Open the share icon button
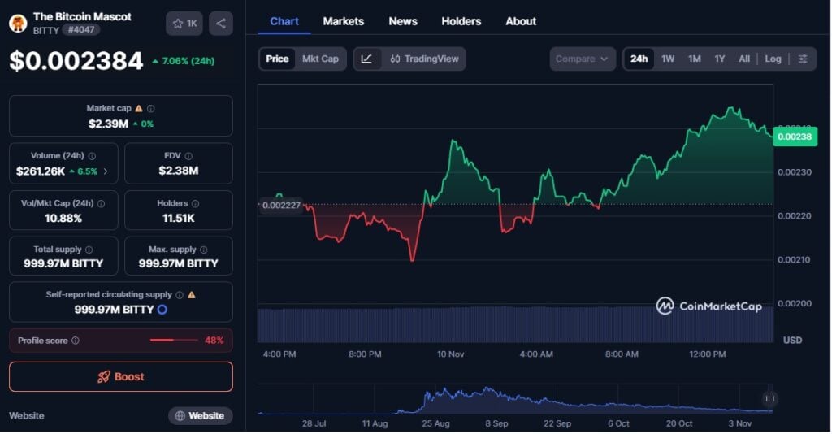832x434 pixels. (221, 24)
